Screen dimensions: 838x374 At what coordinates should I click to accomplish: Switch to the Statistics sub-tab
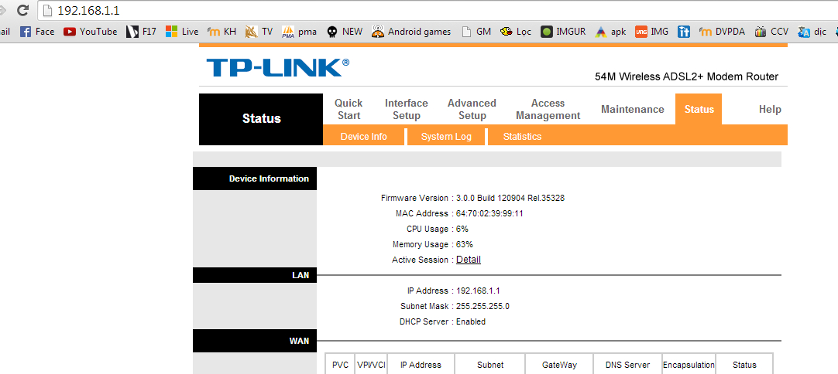click(x=522, y=137)
